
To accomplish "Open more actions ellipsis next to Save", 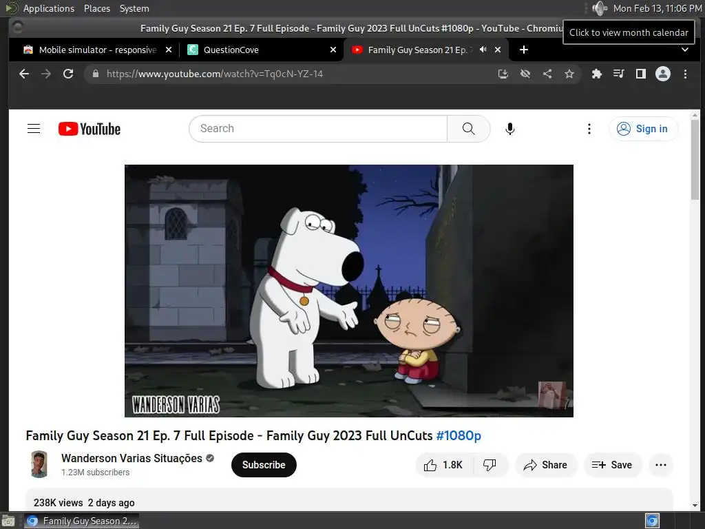I will pos(660,465).
